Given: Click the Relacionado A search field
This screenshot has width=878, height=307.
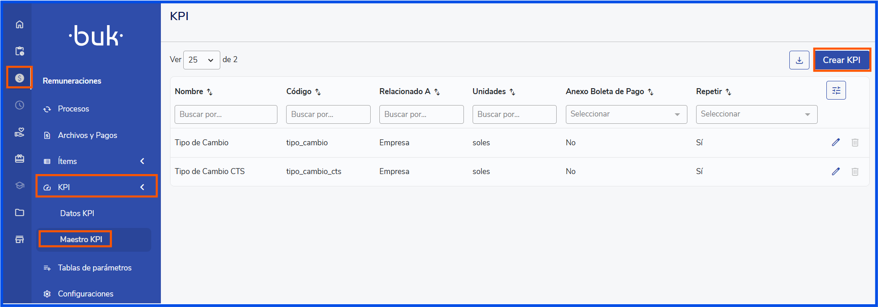Looking at the screenshot, I should point(421,114).
